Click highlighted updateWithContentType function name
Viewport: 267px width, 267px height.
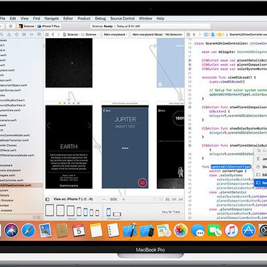(x=230, y=167)
